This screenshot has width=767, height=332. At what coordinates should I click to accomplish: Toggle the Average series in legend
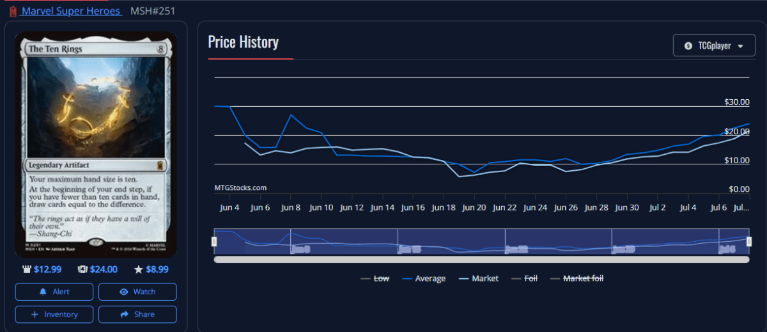(x=424, y=278)
